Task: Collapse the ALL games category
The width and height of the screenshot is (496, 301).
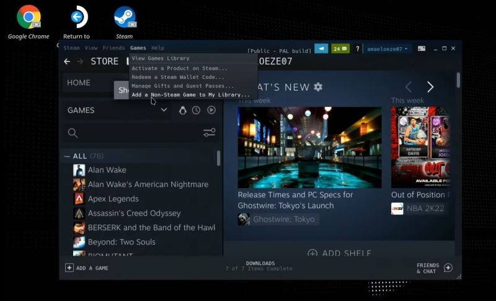Action: tap(67, 156)
